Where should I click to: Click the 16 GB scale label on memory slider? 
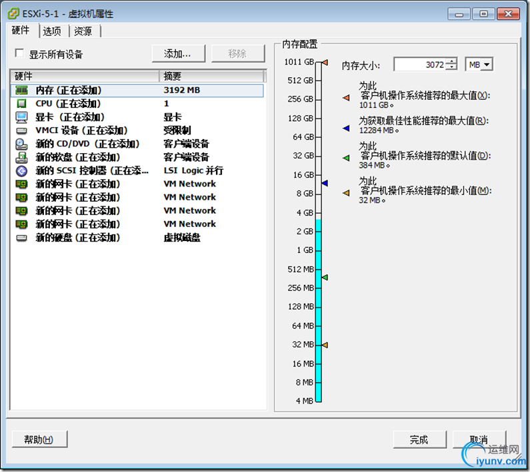coord(303,175)
